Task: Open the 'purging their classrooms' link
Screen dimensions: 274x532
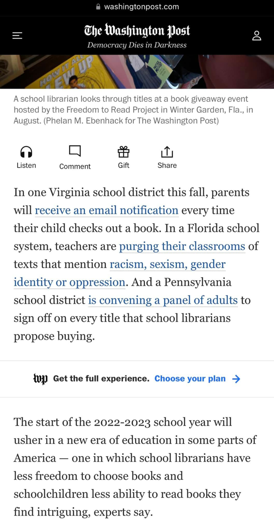Action: 182,247
